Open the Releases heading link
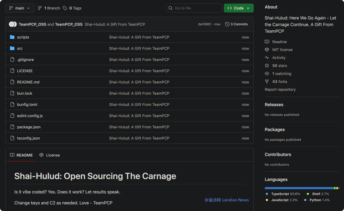 click(x=274, y=105)
